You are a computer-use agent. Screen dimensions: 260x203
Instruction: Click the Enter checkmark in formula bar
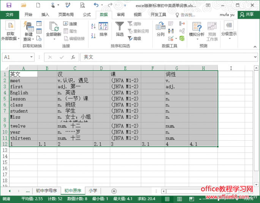click(62, 57)
